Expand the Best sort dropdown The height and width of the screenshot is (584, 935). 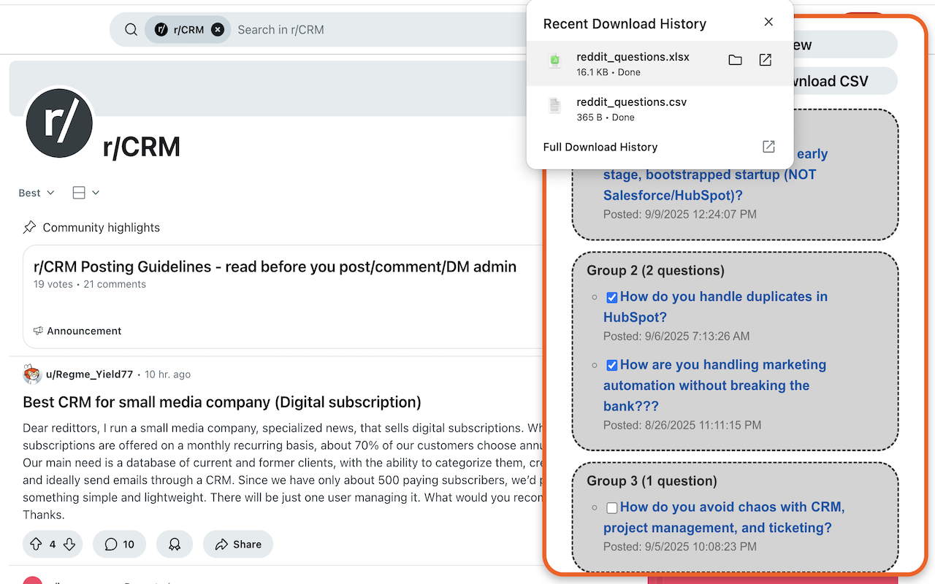point(37,193)
